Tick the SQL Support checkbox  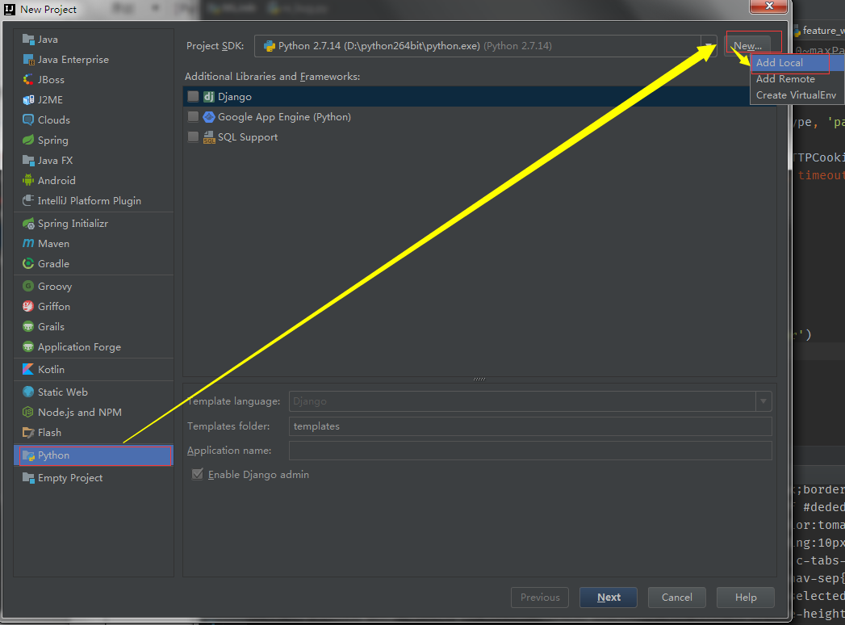click(193, 137)
